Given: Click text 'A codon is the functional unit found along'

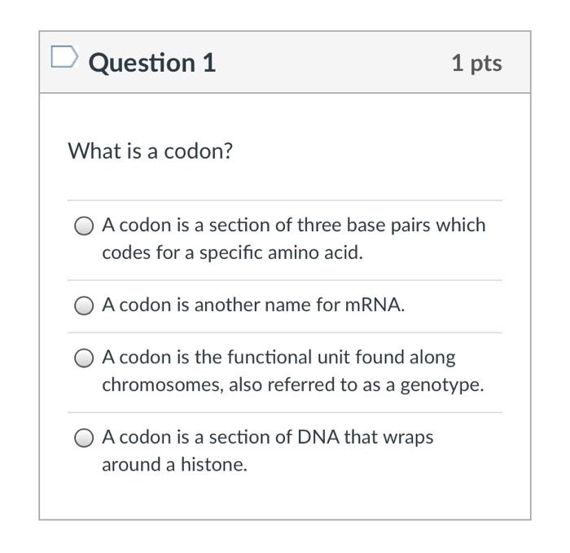Looking at the screenshot, I should pyautogui.click(x=278, y=357).
